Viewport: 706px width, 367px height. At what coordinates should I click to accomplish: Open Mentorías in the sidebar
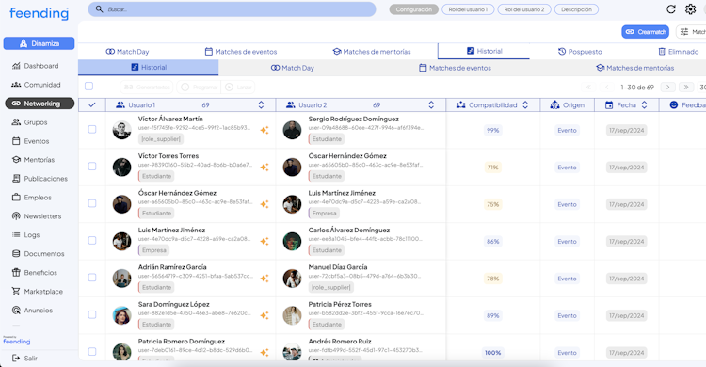click(x=33, y=160)
